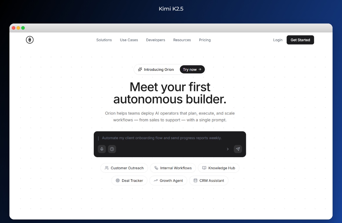342x223 pixels.
Task: Click the chevron arrow beside send button
Action: point(228,149)
